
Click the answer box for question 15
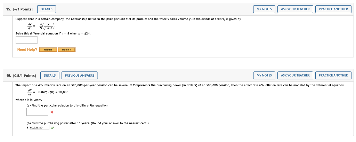pyautogui.click(x=26, y=40)
